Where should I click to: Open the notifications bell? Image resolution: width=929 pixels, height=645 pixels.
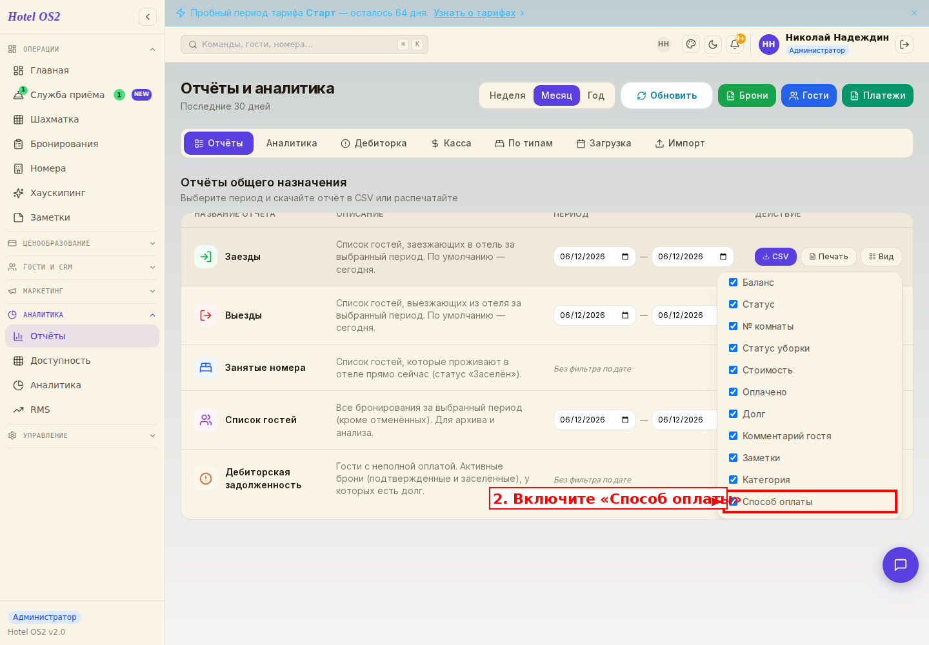click(735, 45)
